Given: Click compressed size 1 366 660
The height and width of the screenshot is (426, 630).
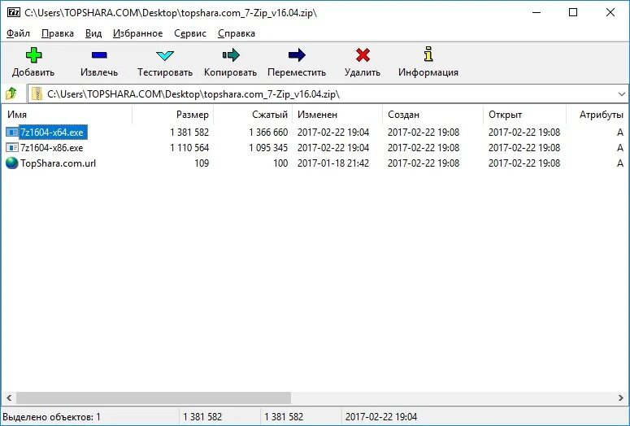Looking at the screenshot, I should click(x=268, y=133).
